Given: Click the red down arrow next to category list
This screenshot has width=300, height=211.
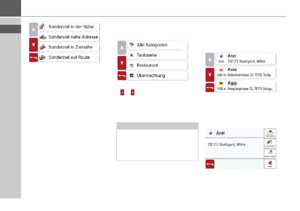Looking at the screenshot, I should tap(122, 63).
